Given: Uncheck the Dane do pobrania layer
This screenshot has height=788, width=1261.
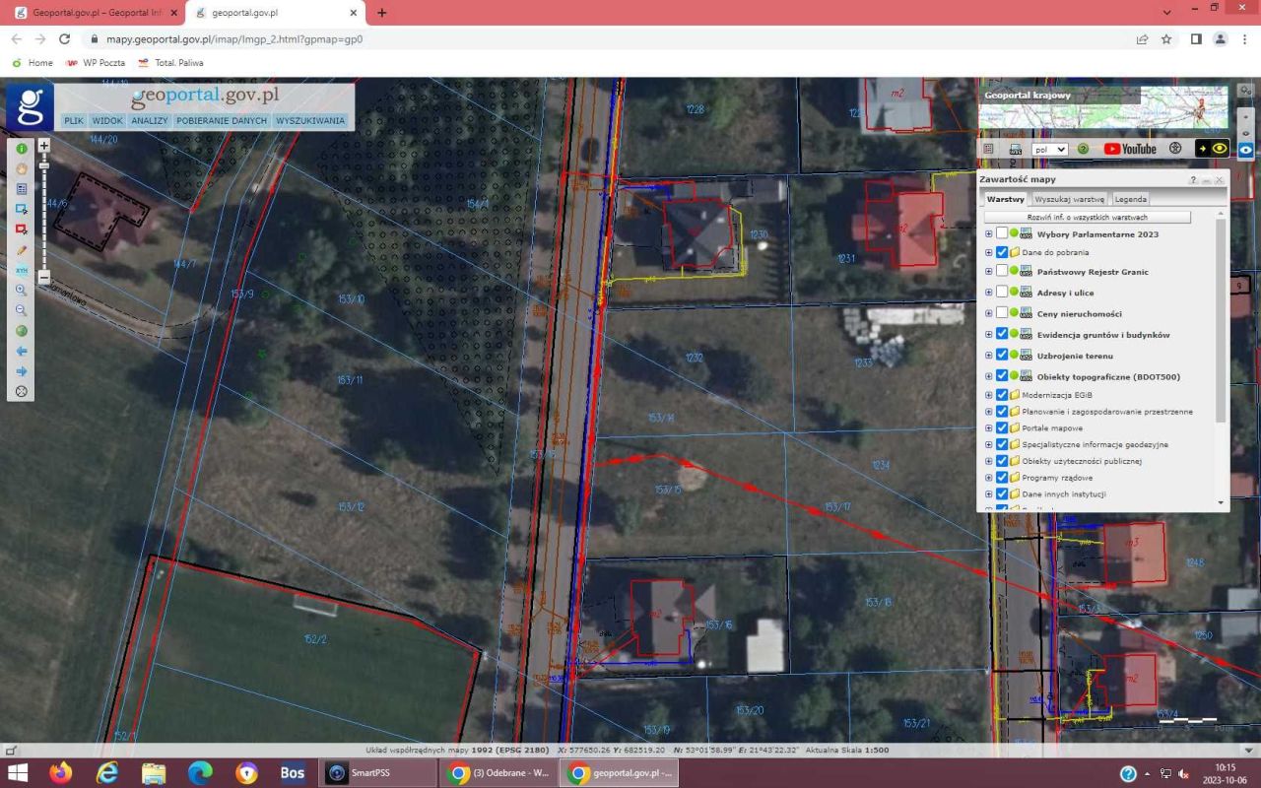Looking at the screenshot, I should (1002, 252).
